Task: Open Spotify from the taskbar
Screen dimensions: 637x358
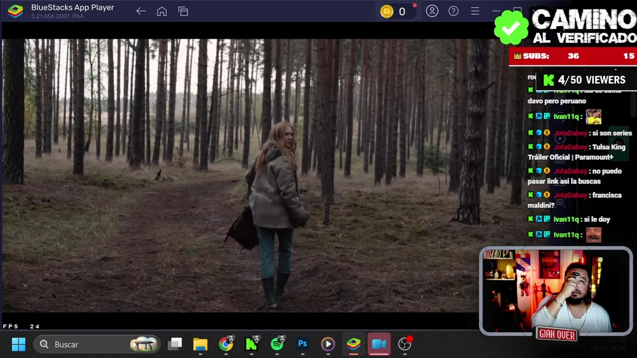Action: click(x=278, y=344)
